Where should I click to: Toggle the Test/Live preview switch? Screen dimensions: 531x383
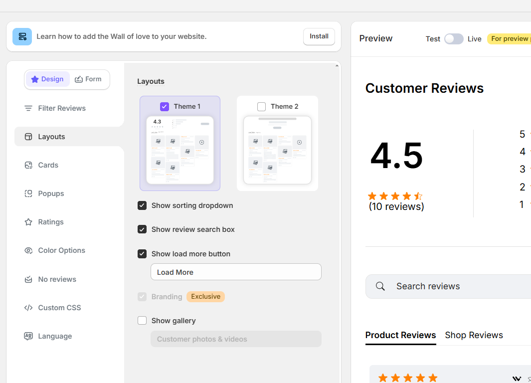coord(454,39)
